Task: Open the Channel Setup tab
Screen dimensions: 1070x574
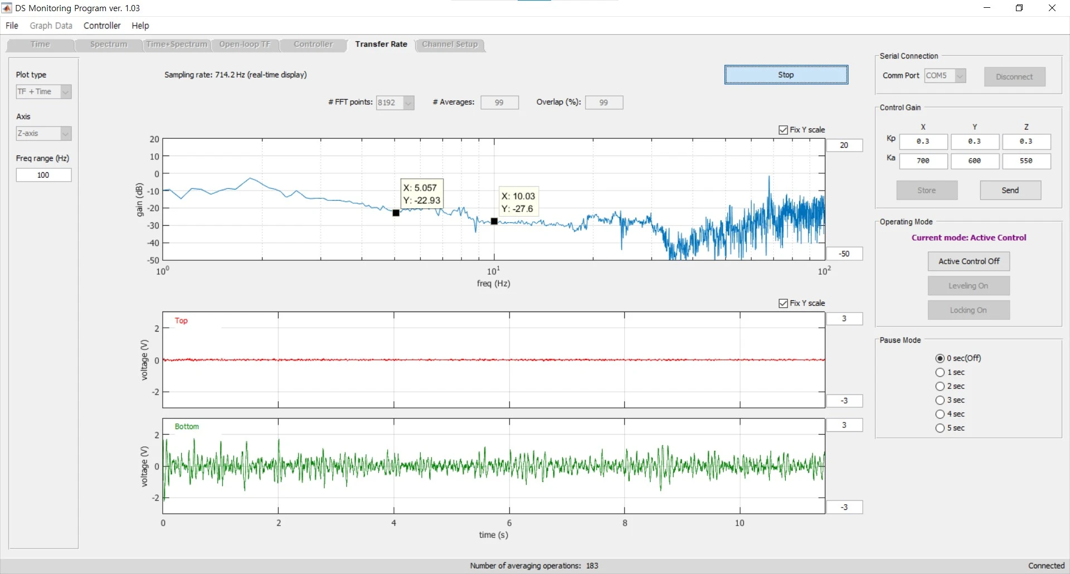Action: tap(450, 45)
